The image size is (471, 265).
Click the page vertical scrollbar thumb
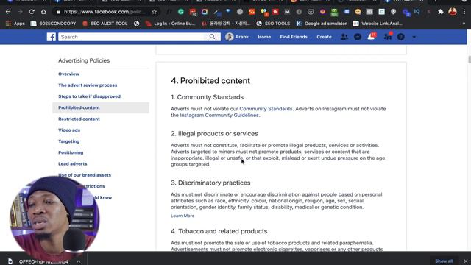pyautogui.click(x=469, y=59)
